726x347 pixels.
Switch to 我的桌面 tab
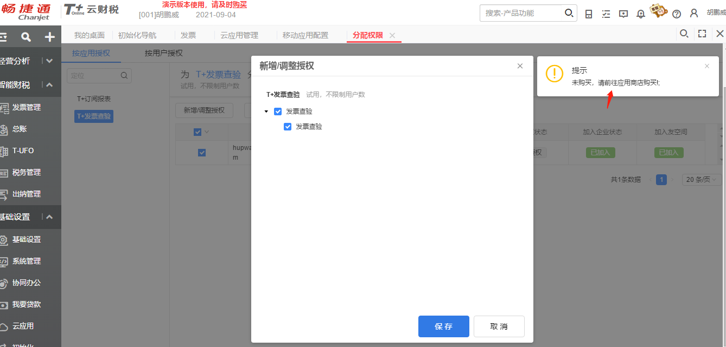(x=90, y=35)
